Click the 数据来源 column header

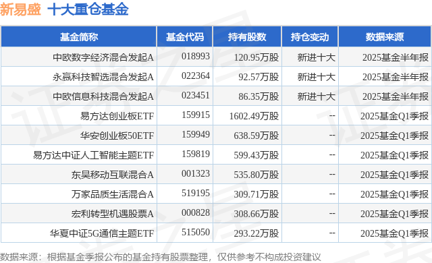pyautogui.click(x=385, y=37)
